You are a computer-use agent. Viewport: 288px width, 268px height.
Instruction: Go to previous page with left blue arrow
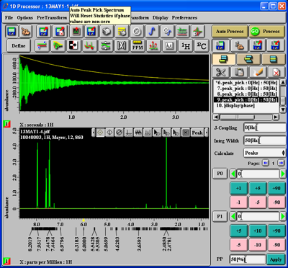pos(266,163)
